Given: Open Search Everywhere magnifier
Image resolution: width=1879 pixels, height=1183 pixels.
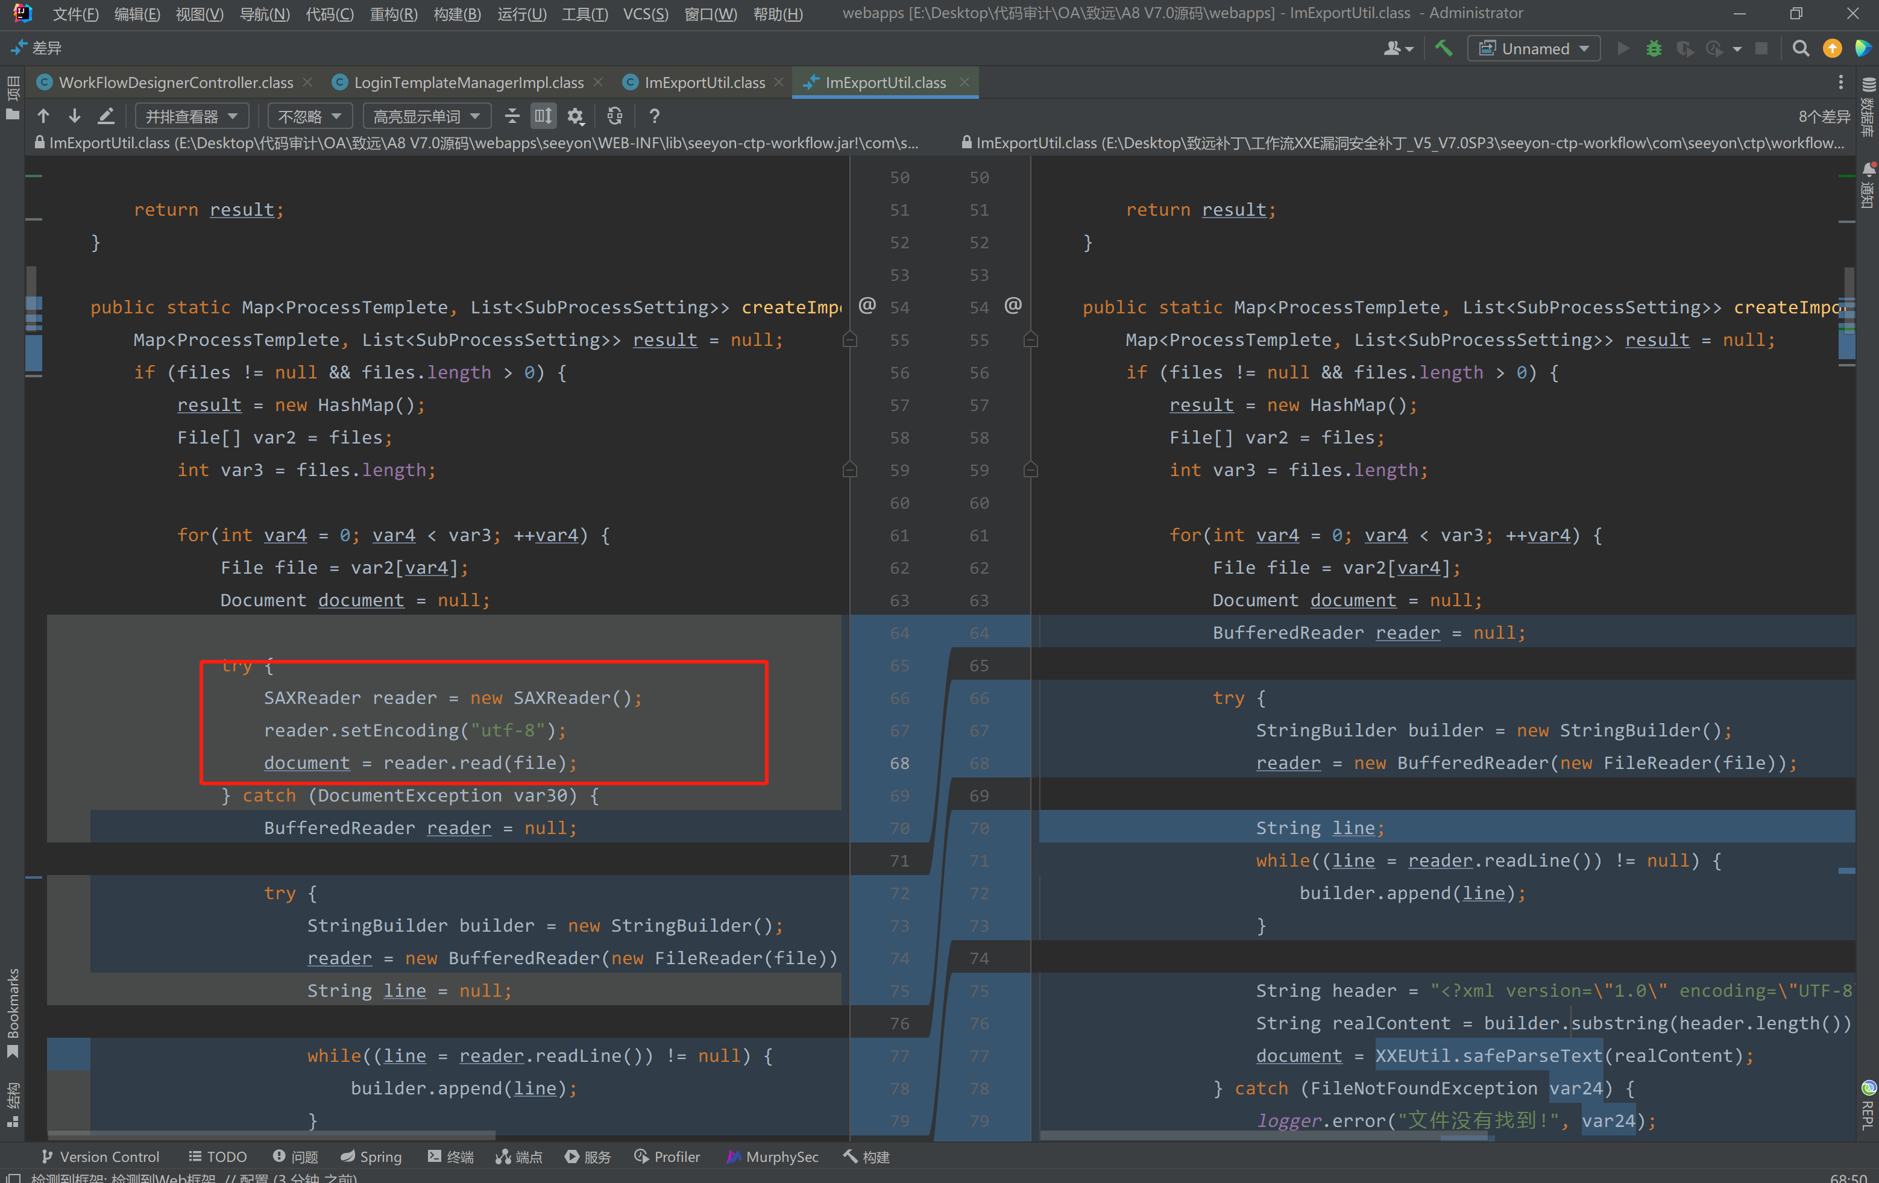Looking at the screenshot, I should pyautogui.click(x=1800, y=48).
